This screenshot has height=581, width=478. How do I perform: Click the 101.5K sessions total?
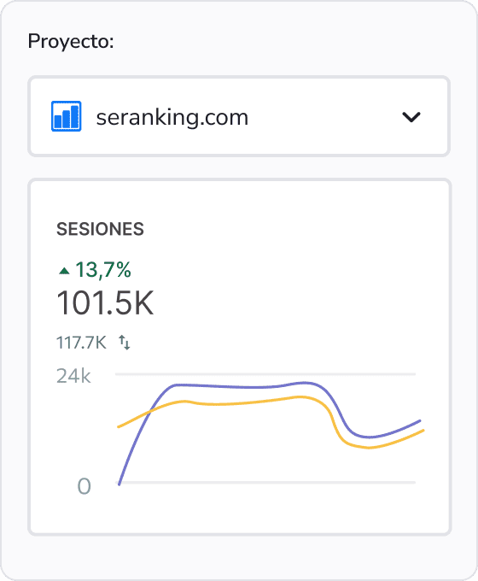(105, 303)
